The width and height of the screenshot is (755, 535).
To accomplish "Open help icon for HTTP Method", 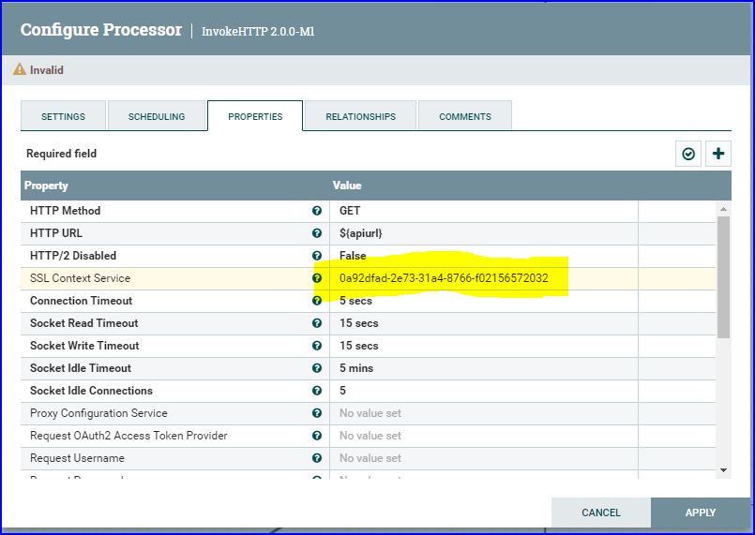I will point(317,211).
